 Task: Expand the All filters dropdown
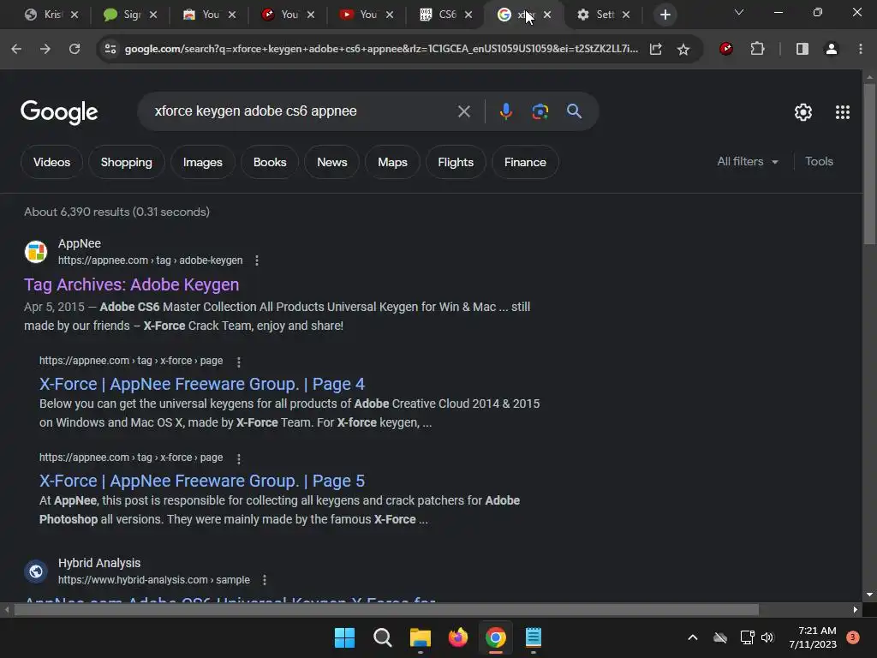[748, 162]
